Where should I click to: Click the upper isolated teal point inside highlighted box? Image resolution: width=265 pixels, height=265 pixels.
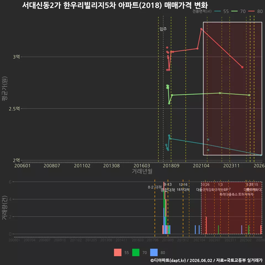coord(208,140)
